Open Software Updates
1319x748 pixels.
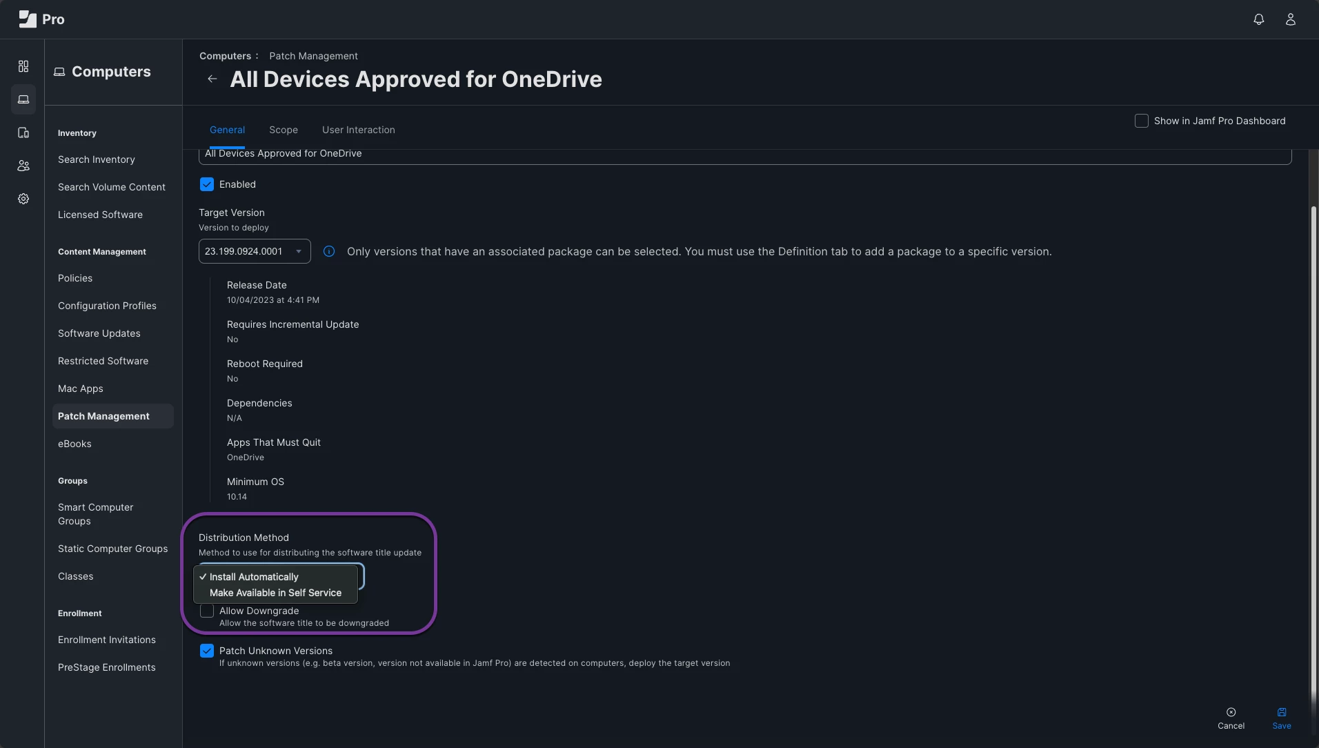point(99,333)
